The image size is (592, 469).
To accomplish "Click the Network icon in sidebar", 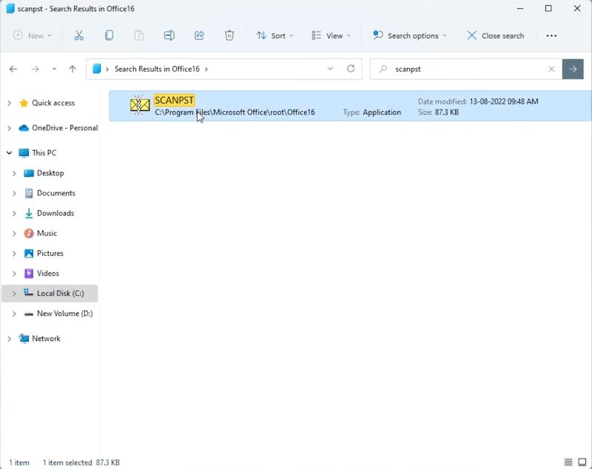I will 24,339.
